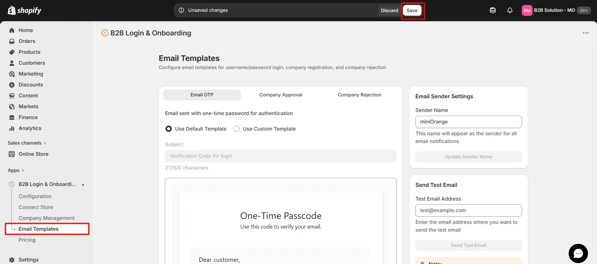Click the Markets globe icon
This screenshot has width=597, height=264.
point(12,106)
